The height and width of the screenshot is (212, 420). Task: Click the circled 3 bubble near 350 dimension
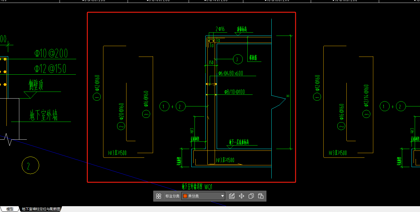coord(238,59)
